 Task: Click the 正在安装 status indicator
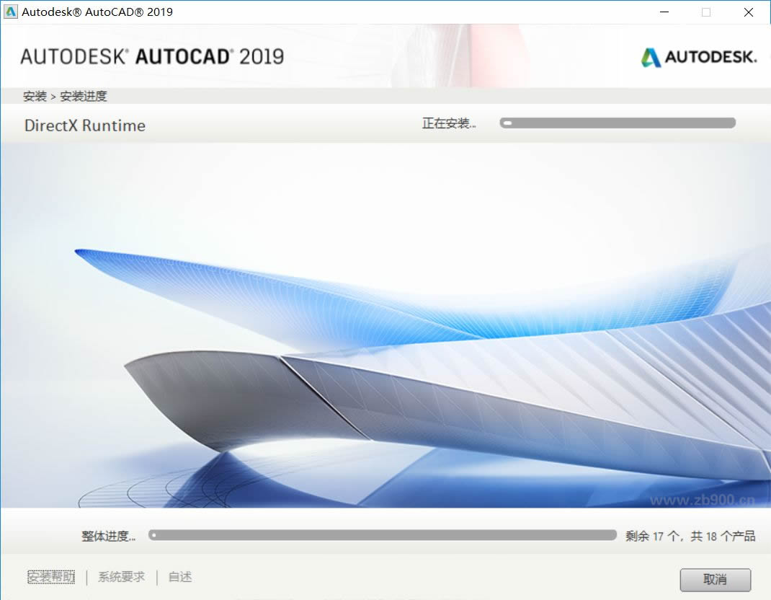(448, 123)
